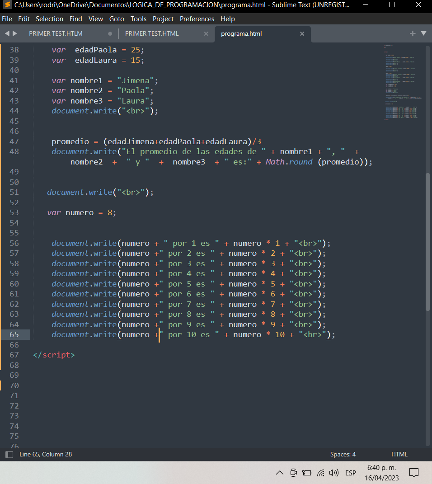Switch to the PRIMER TEST.HTLM tab
Viewport: 432px width, 484px height.
click(x=56, y=33)
